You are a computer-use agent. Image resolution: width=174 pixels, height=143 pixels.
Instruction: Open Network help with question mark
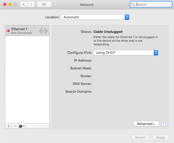[163, 124]
